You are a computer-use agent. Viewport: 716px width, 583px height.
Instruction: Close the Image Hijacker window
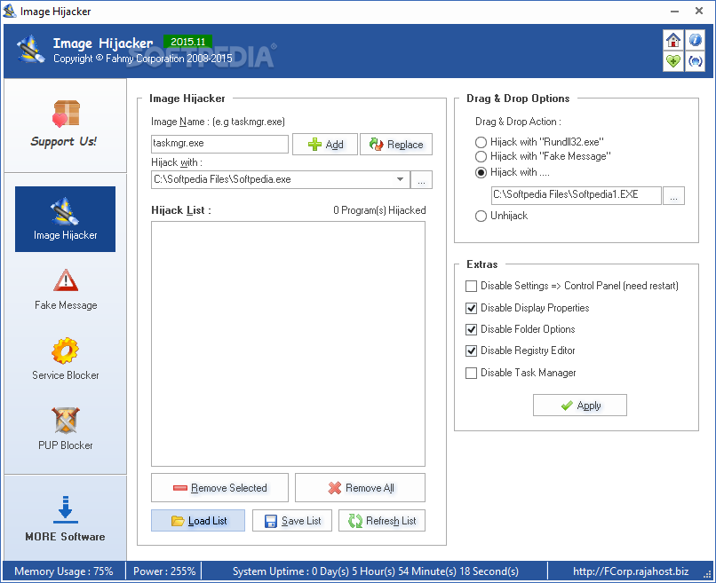pos(698,11)
